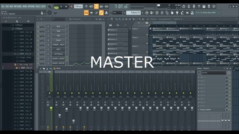This screenshot has width=239, height=134.
Task: Open the 2_TRAP_154_D# folder
Action: tap(23, 71)
